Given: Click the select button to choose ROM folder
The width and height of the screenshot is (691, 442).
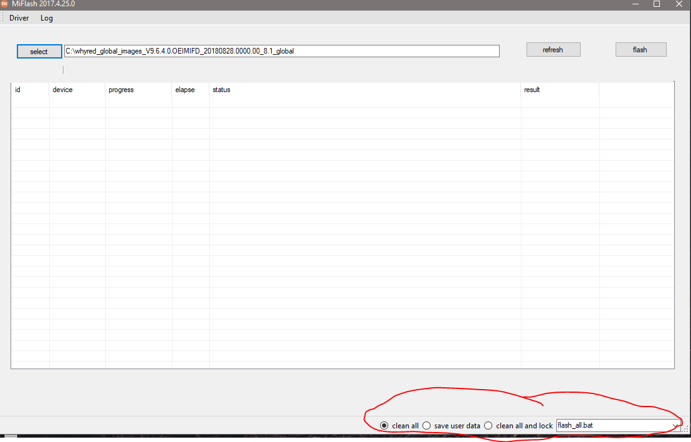Looking at the screenshot, I should pos(39,52).
